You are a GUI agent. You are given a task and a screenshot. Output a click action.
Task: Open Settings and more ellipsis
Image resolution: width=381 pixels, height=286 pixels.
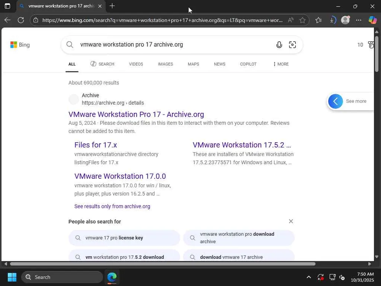coord(359,20)
